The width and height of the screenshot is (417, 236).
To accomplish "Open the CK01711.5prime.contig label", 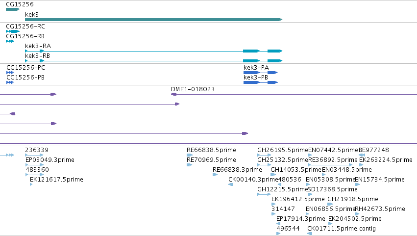I will (342, 229).
